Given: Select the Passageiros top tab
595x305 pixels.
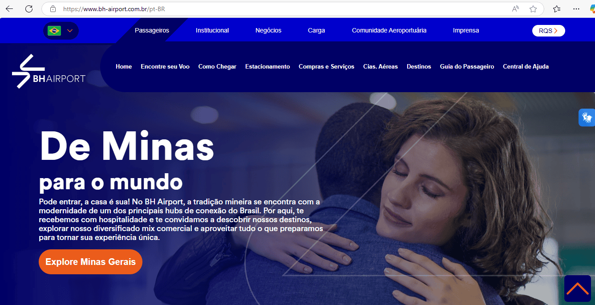Looking at the screenshot, I should point(152,30).
